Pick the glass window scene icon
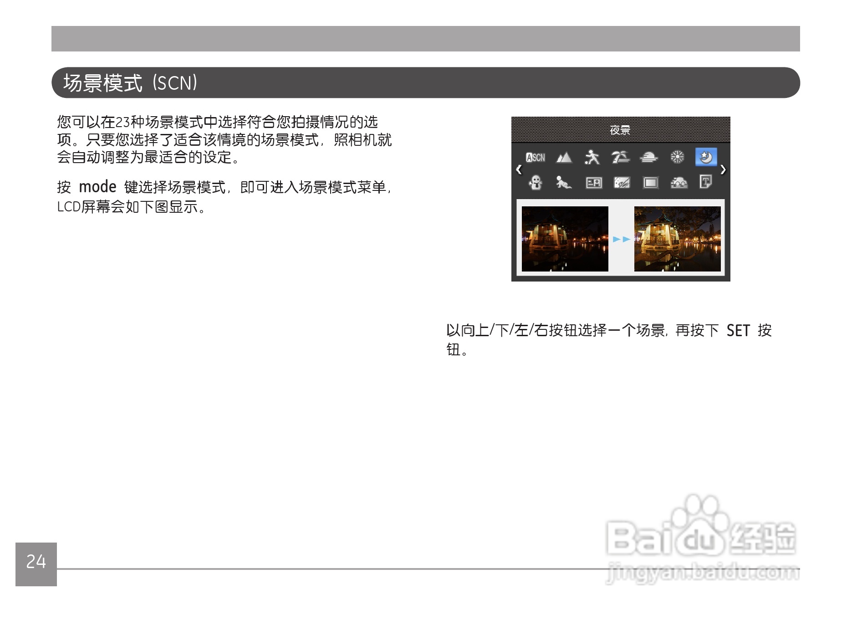Viewport: 852px width, 620px height. (622, 183)
